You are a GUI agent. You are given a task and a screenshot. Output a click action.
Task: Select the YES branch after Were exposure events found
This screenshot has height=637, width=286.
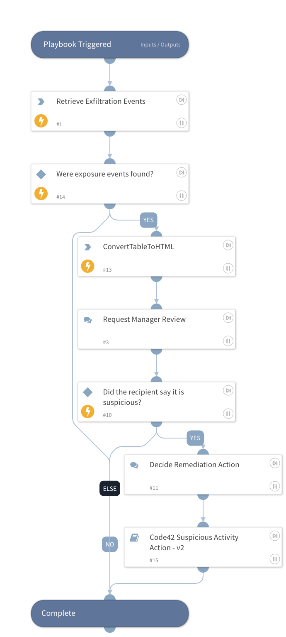[148, 220]
